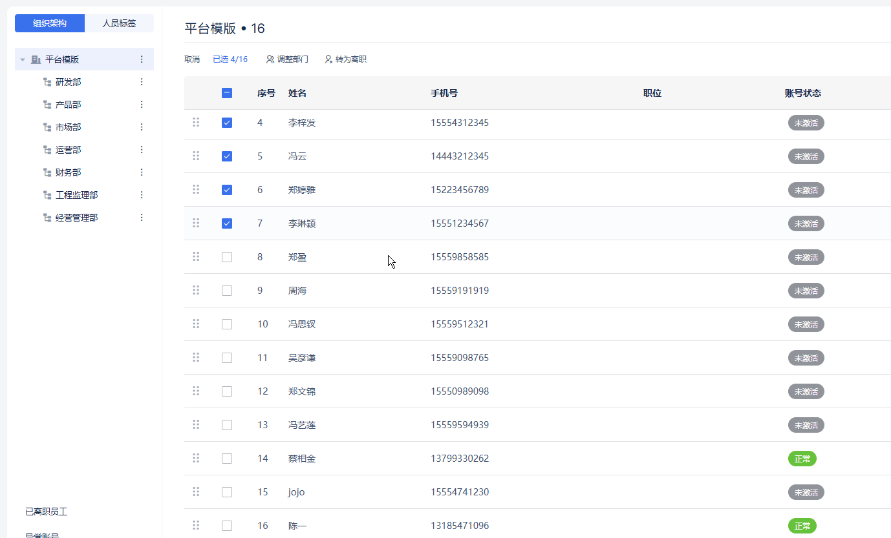The width and height of the screenshot is (891, 538).
Task: Open the more options menu for 研发部
Action: pyautogui.click(x=142, y=82)
